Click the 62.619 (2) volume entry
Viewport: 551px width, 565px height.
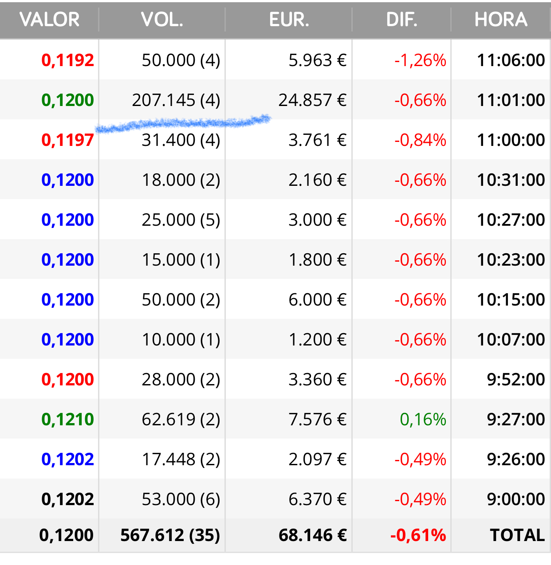tap(181, 420)
